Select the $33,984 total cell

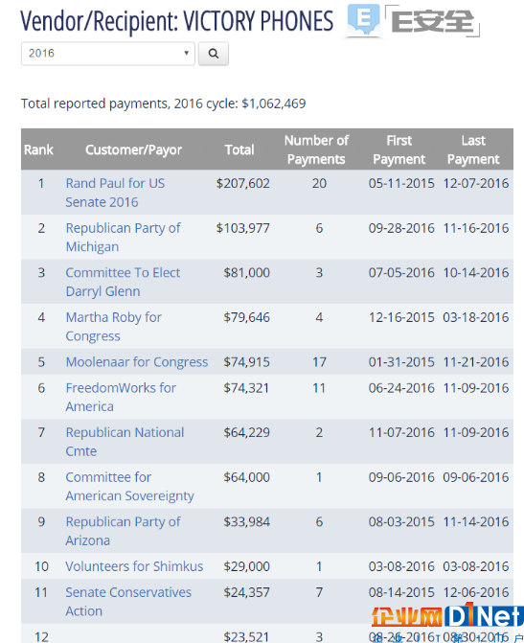[x=247, y=522]
